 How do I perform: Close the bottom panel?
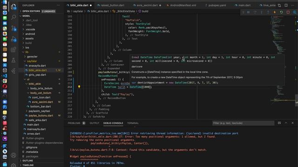(x=293, y=123)
